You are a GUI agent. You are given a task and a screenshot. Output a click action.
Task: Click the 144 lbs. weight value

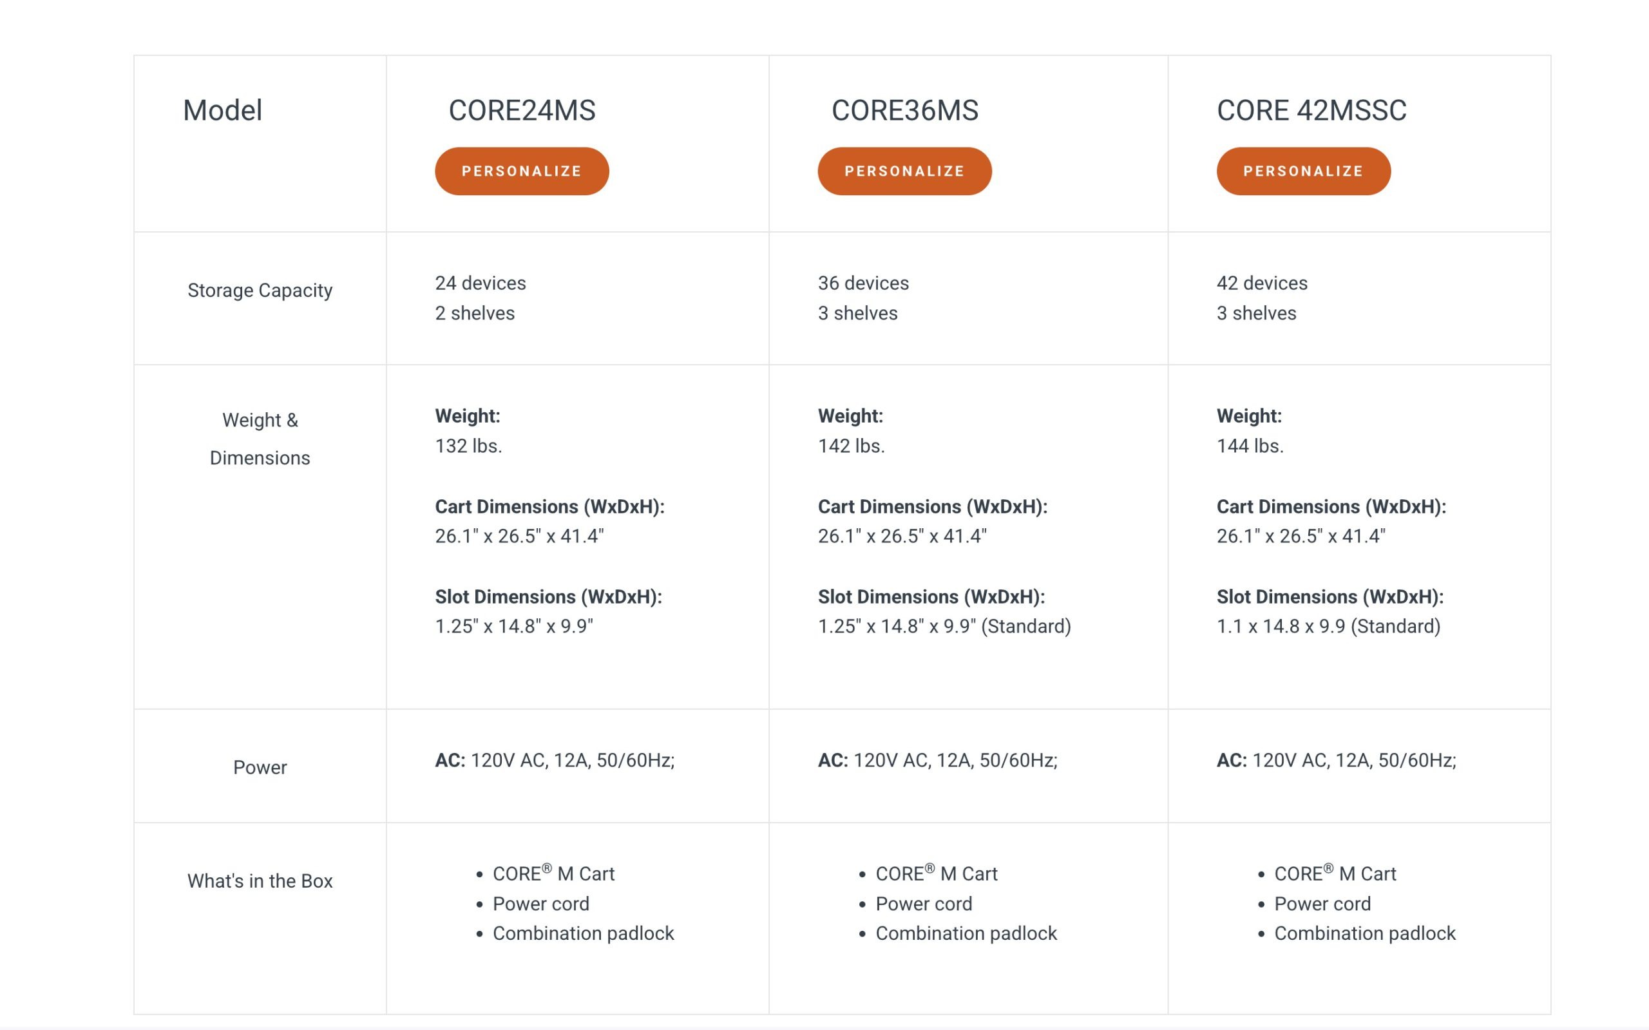point(1250,446)
